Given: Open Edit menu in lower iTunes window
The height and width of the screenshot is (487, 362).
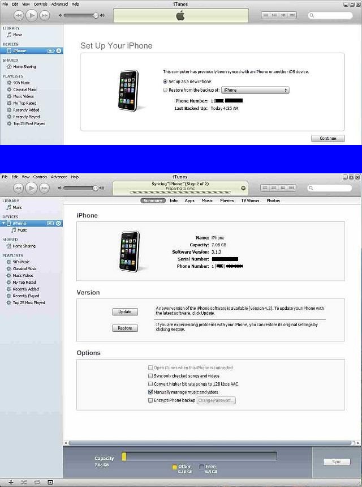Looking at the screenshot, I should tap(15, 177).
